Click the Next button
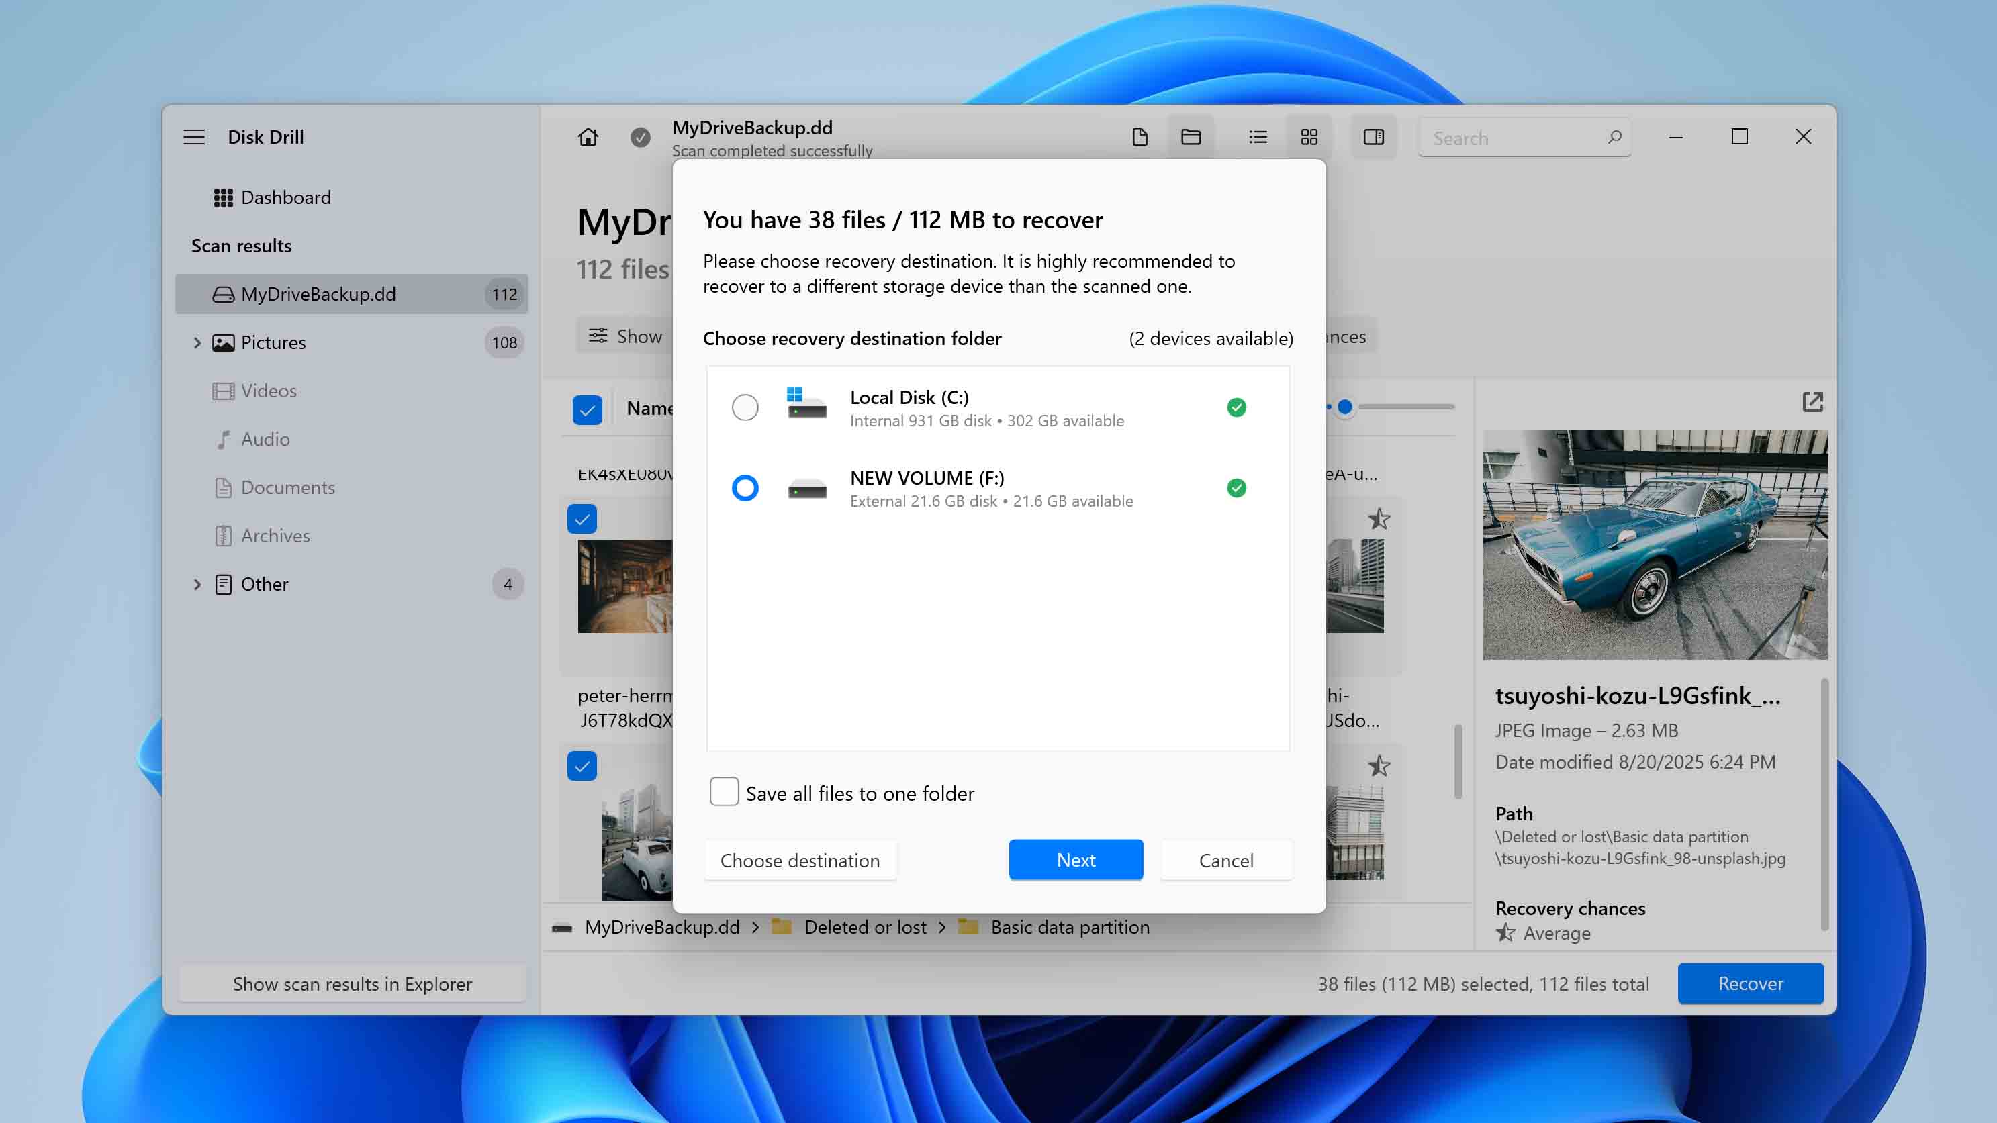The height and width of the screenshot is (1123, 1997). click(x=1075, y=861)
